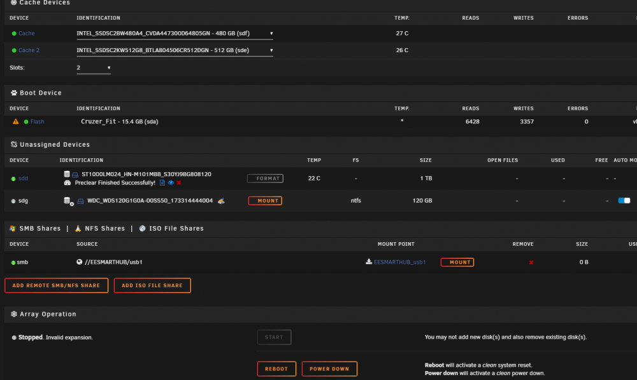
Task: Click the SMB Shares Windows icon
Action: [x=13, y=229]
